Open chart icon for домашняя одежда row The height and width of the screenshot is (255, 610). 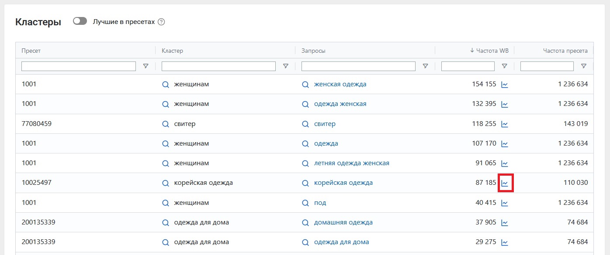[x=505, y=222]
